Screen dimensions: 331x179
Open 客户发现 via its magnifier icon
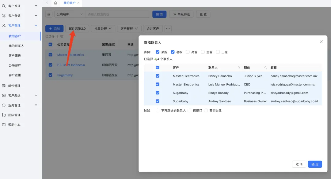tap(4, 6)
